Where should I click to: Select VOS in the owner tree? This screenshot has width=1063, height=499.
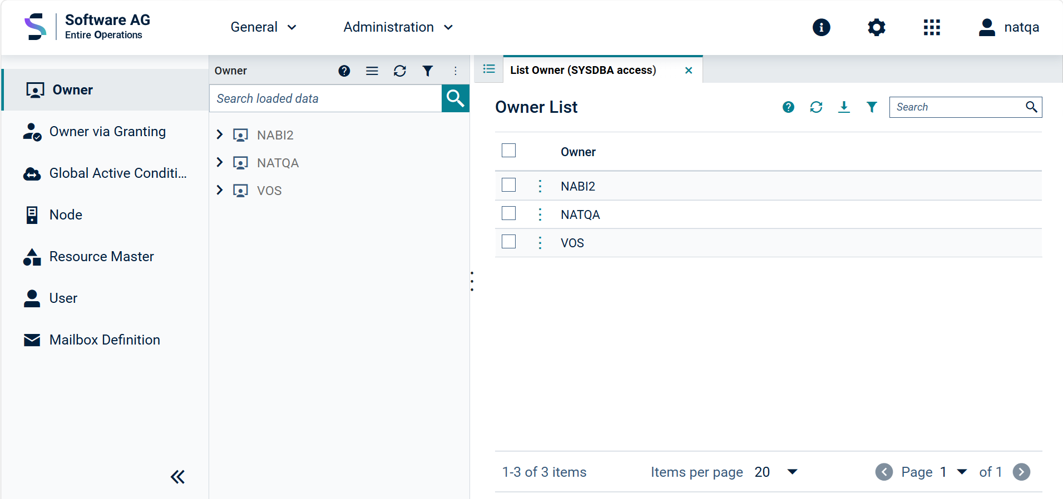tap(269, 191)
